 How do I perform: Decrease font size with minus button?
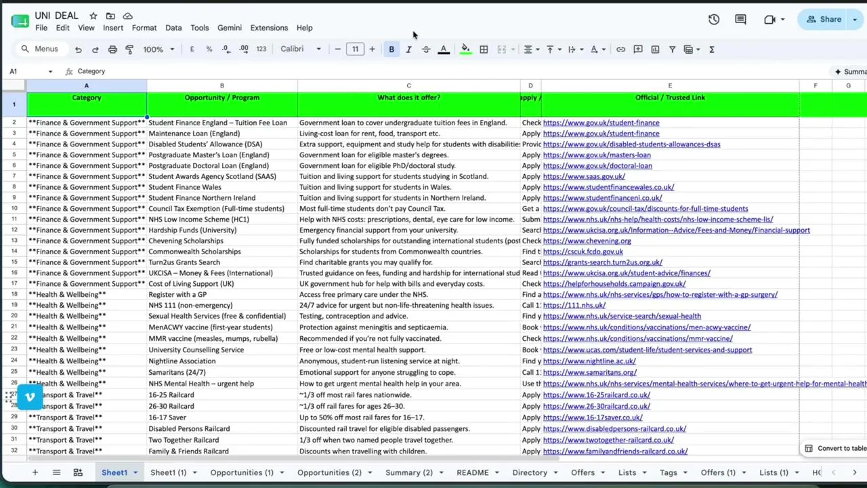coord(337,49)
